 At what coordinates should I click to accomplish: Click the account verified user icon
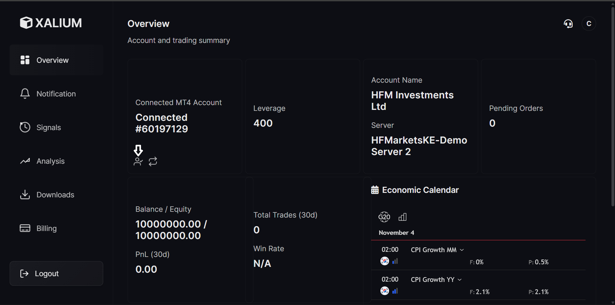[x=138, y=161]
